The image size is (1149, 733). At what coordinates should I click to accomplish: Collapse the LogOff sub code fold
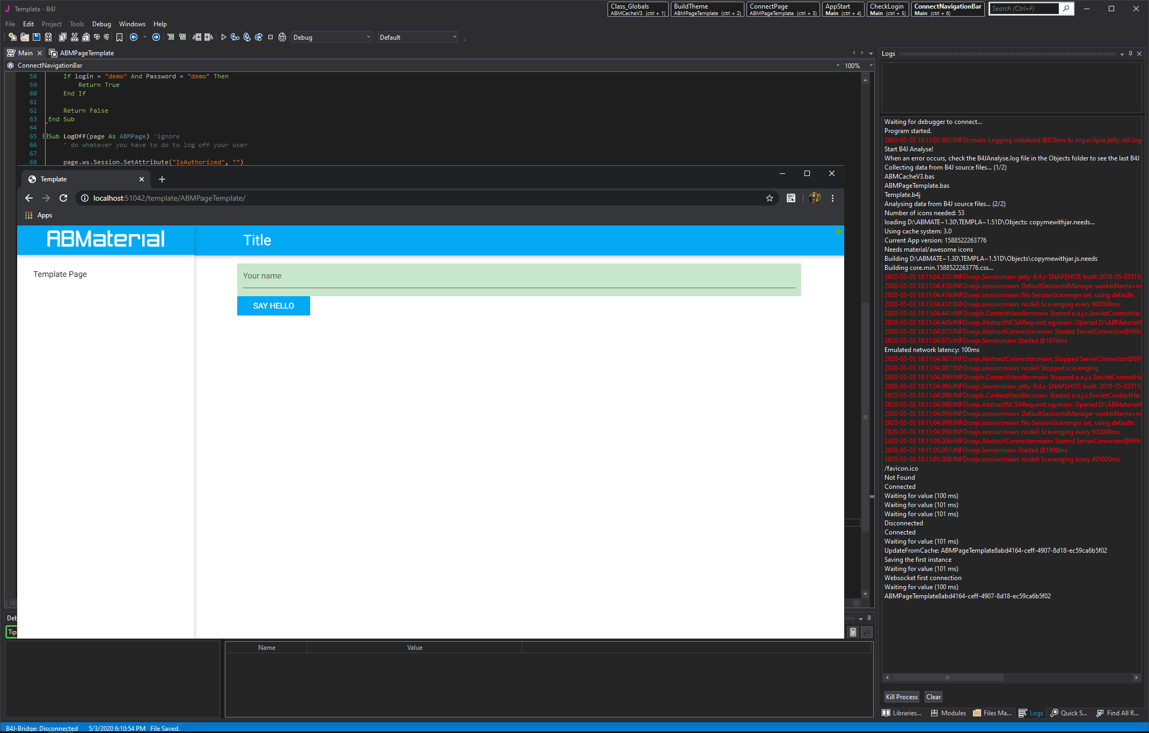click(x=46, y=136)
